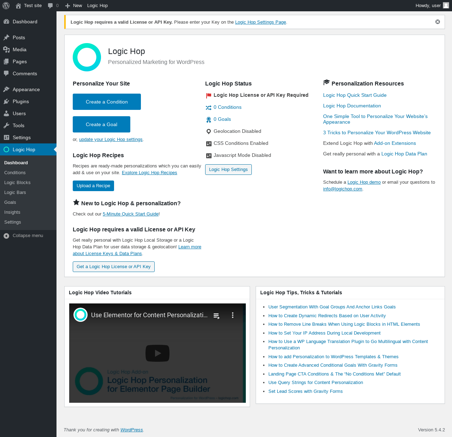Open 3 Tricks to Personalize link
This screenshot has width=452, height=437.
coord(377,132)
